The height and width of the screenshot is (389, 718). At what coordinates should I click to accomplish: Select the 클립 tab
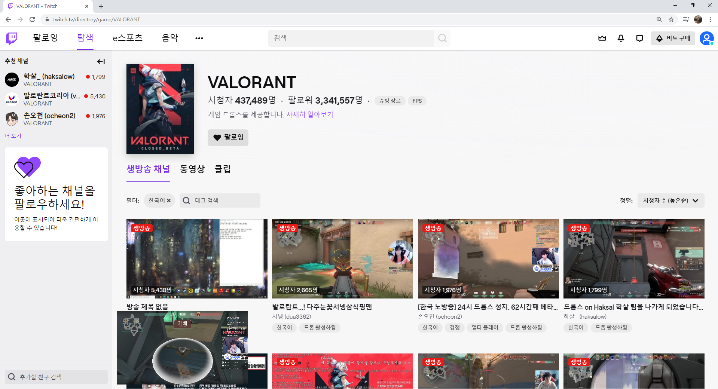tap(223, 169)
